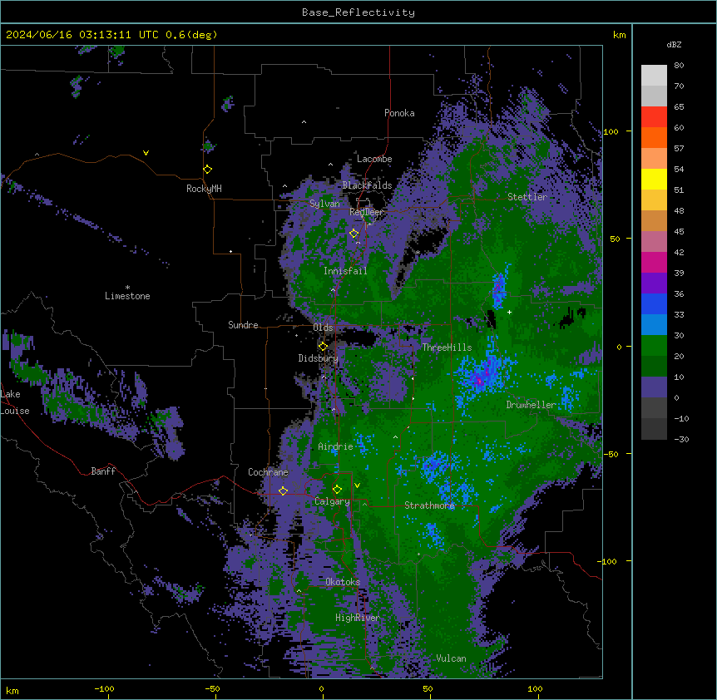Screen dimensions: 717x700
Task: Click the 100 tick on the right vertical axis
Action: pos(611,131)
